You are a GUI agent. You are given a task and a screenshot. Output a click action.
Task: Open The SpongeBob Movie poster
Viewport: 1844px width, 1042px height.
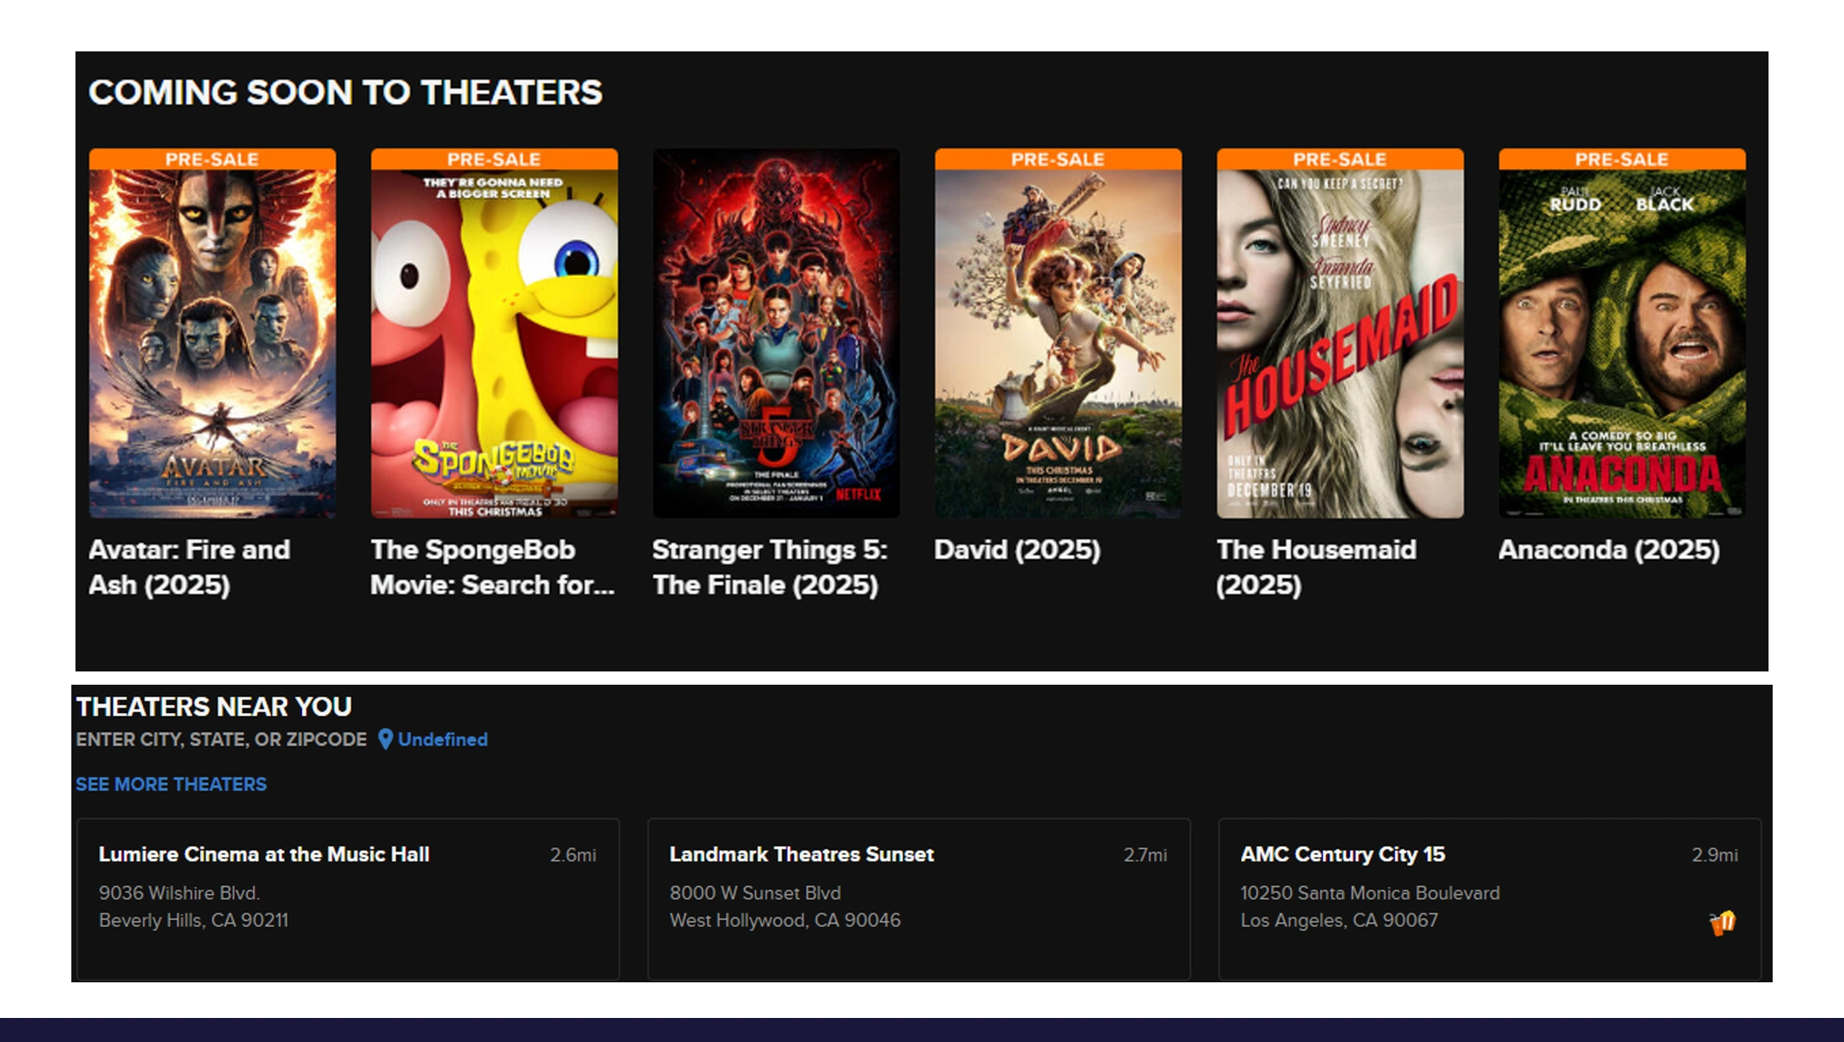[x=494, y=344]
